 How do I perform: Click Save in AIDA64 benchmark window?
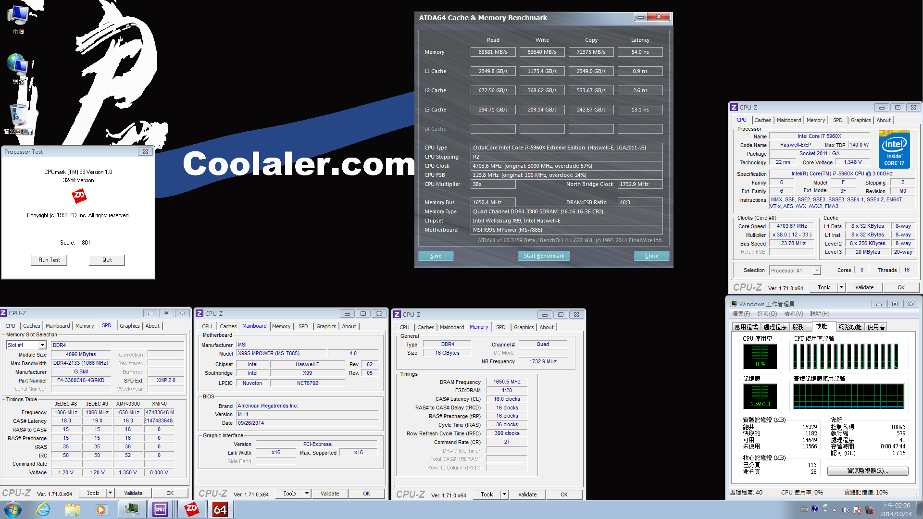point(436,256)
